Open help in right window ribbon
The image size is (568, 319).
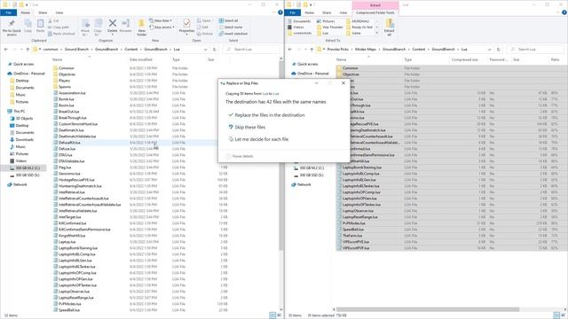pyautogui.click(x=564, y=12)
